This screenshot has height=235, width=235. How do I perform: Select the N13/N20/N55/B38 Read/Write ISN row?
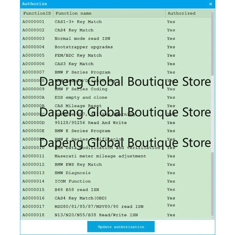coord(116,215)
